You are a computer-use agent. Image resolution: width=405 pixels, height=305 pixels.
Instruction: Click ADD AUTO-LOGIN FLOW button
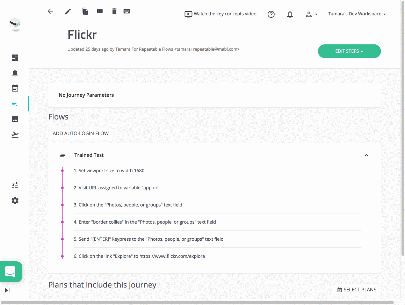click(x=81, y=133)
